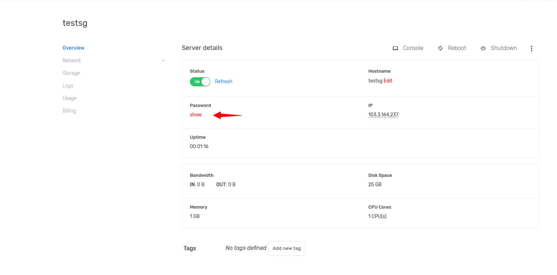Open the Billing section
The width and height of the screenshot is (557, 275).
[69, 111]
